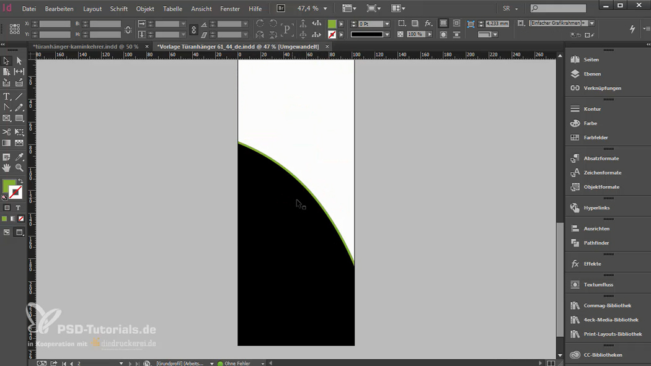
Task: Open the Objekt menu
Action: (145, 9)
